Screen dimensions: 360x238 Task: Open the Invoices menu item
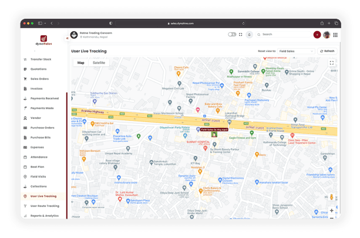[x=36, y=89]
